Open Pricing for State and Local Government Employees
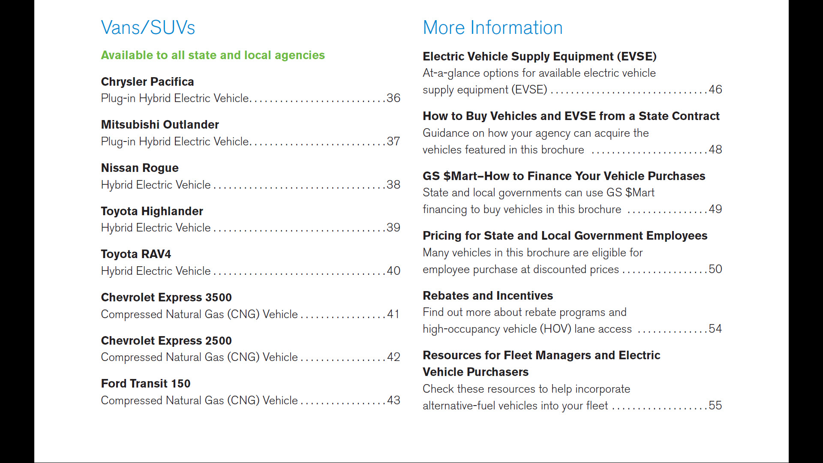 tap(565, 235)
